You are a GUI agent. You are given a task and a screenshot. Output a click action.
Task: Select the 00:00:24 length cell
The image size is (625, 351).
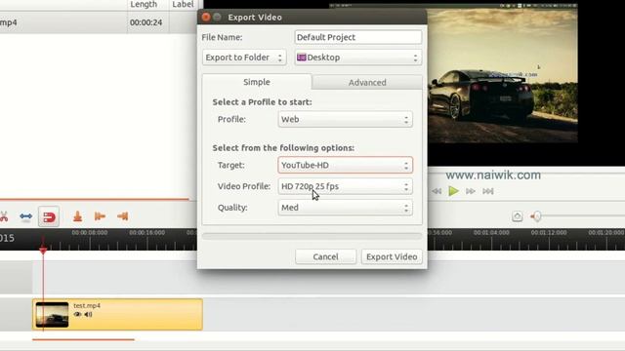(146, 22)
